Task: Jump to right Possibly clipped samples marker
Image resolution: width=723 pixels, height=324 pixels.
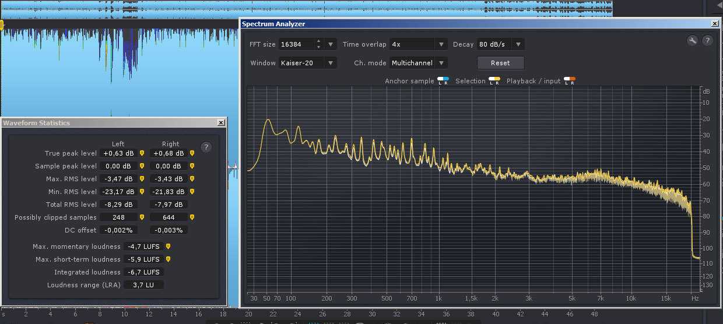Action: point(192,218)
